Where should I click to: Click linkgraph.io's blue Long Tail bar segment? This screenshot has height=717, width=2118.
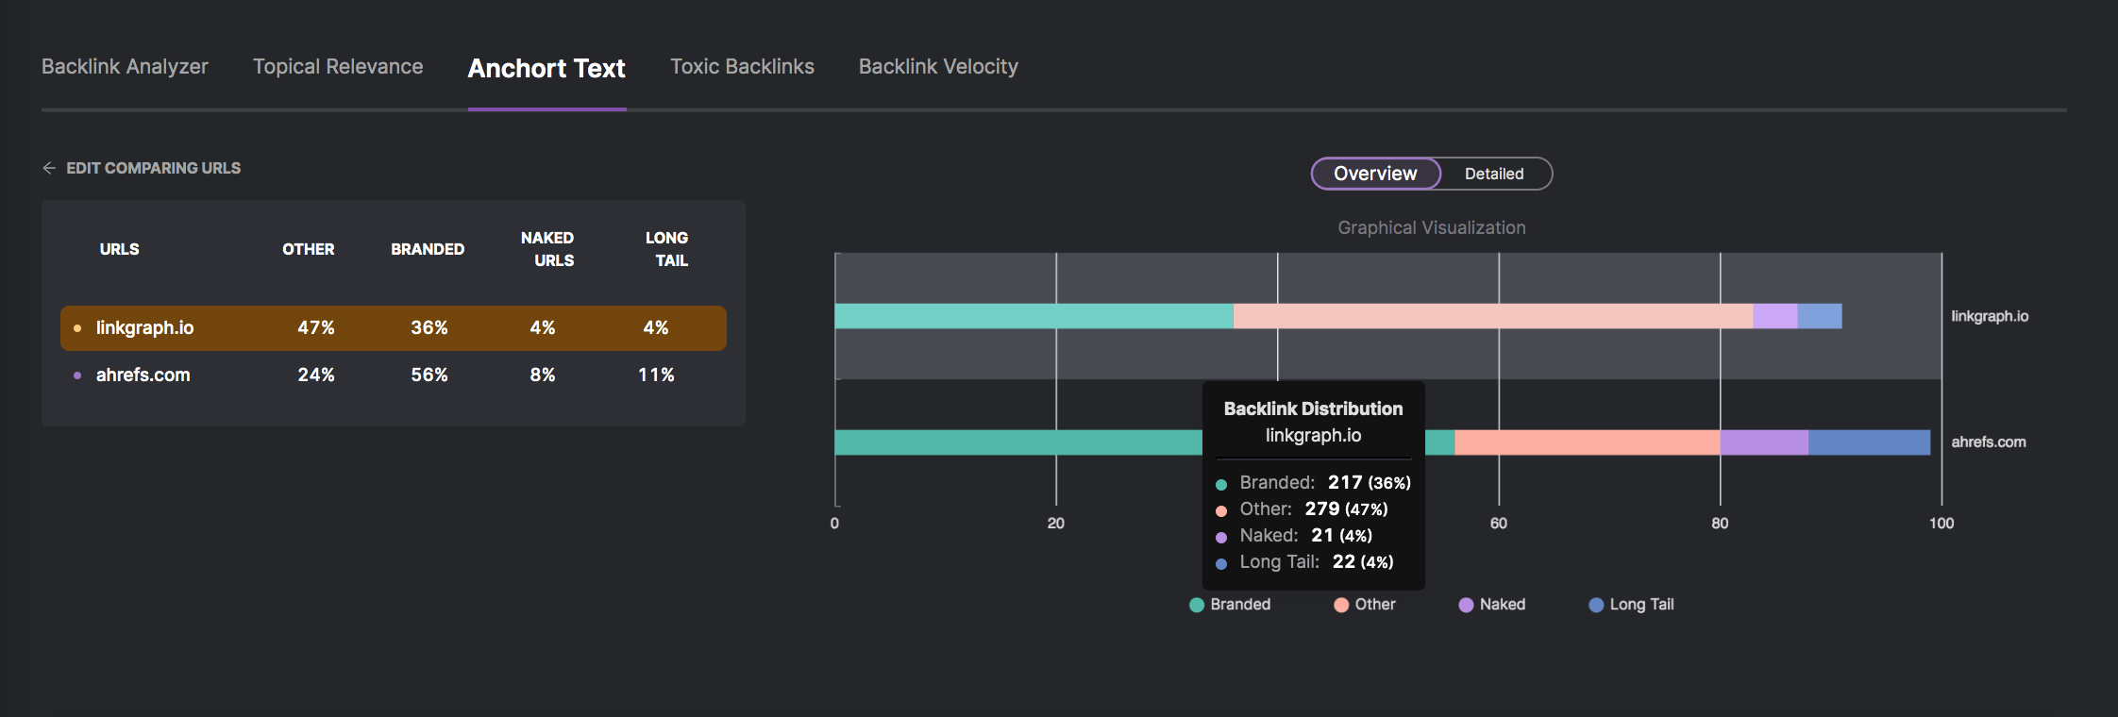point(1820,316)
